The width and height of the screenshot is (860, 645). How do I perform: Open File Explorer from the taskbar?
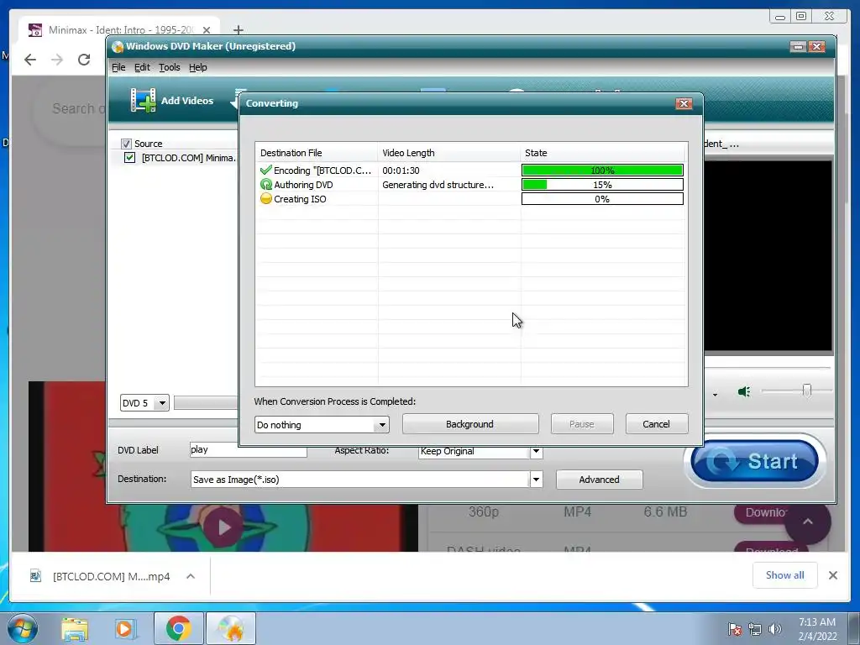75,628
